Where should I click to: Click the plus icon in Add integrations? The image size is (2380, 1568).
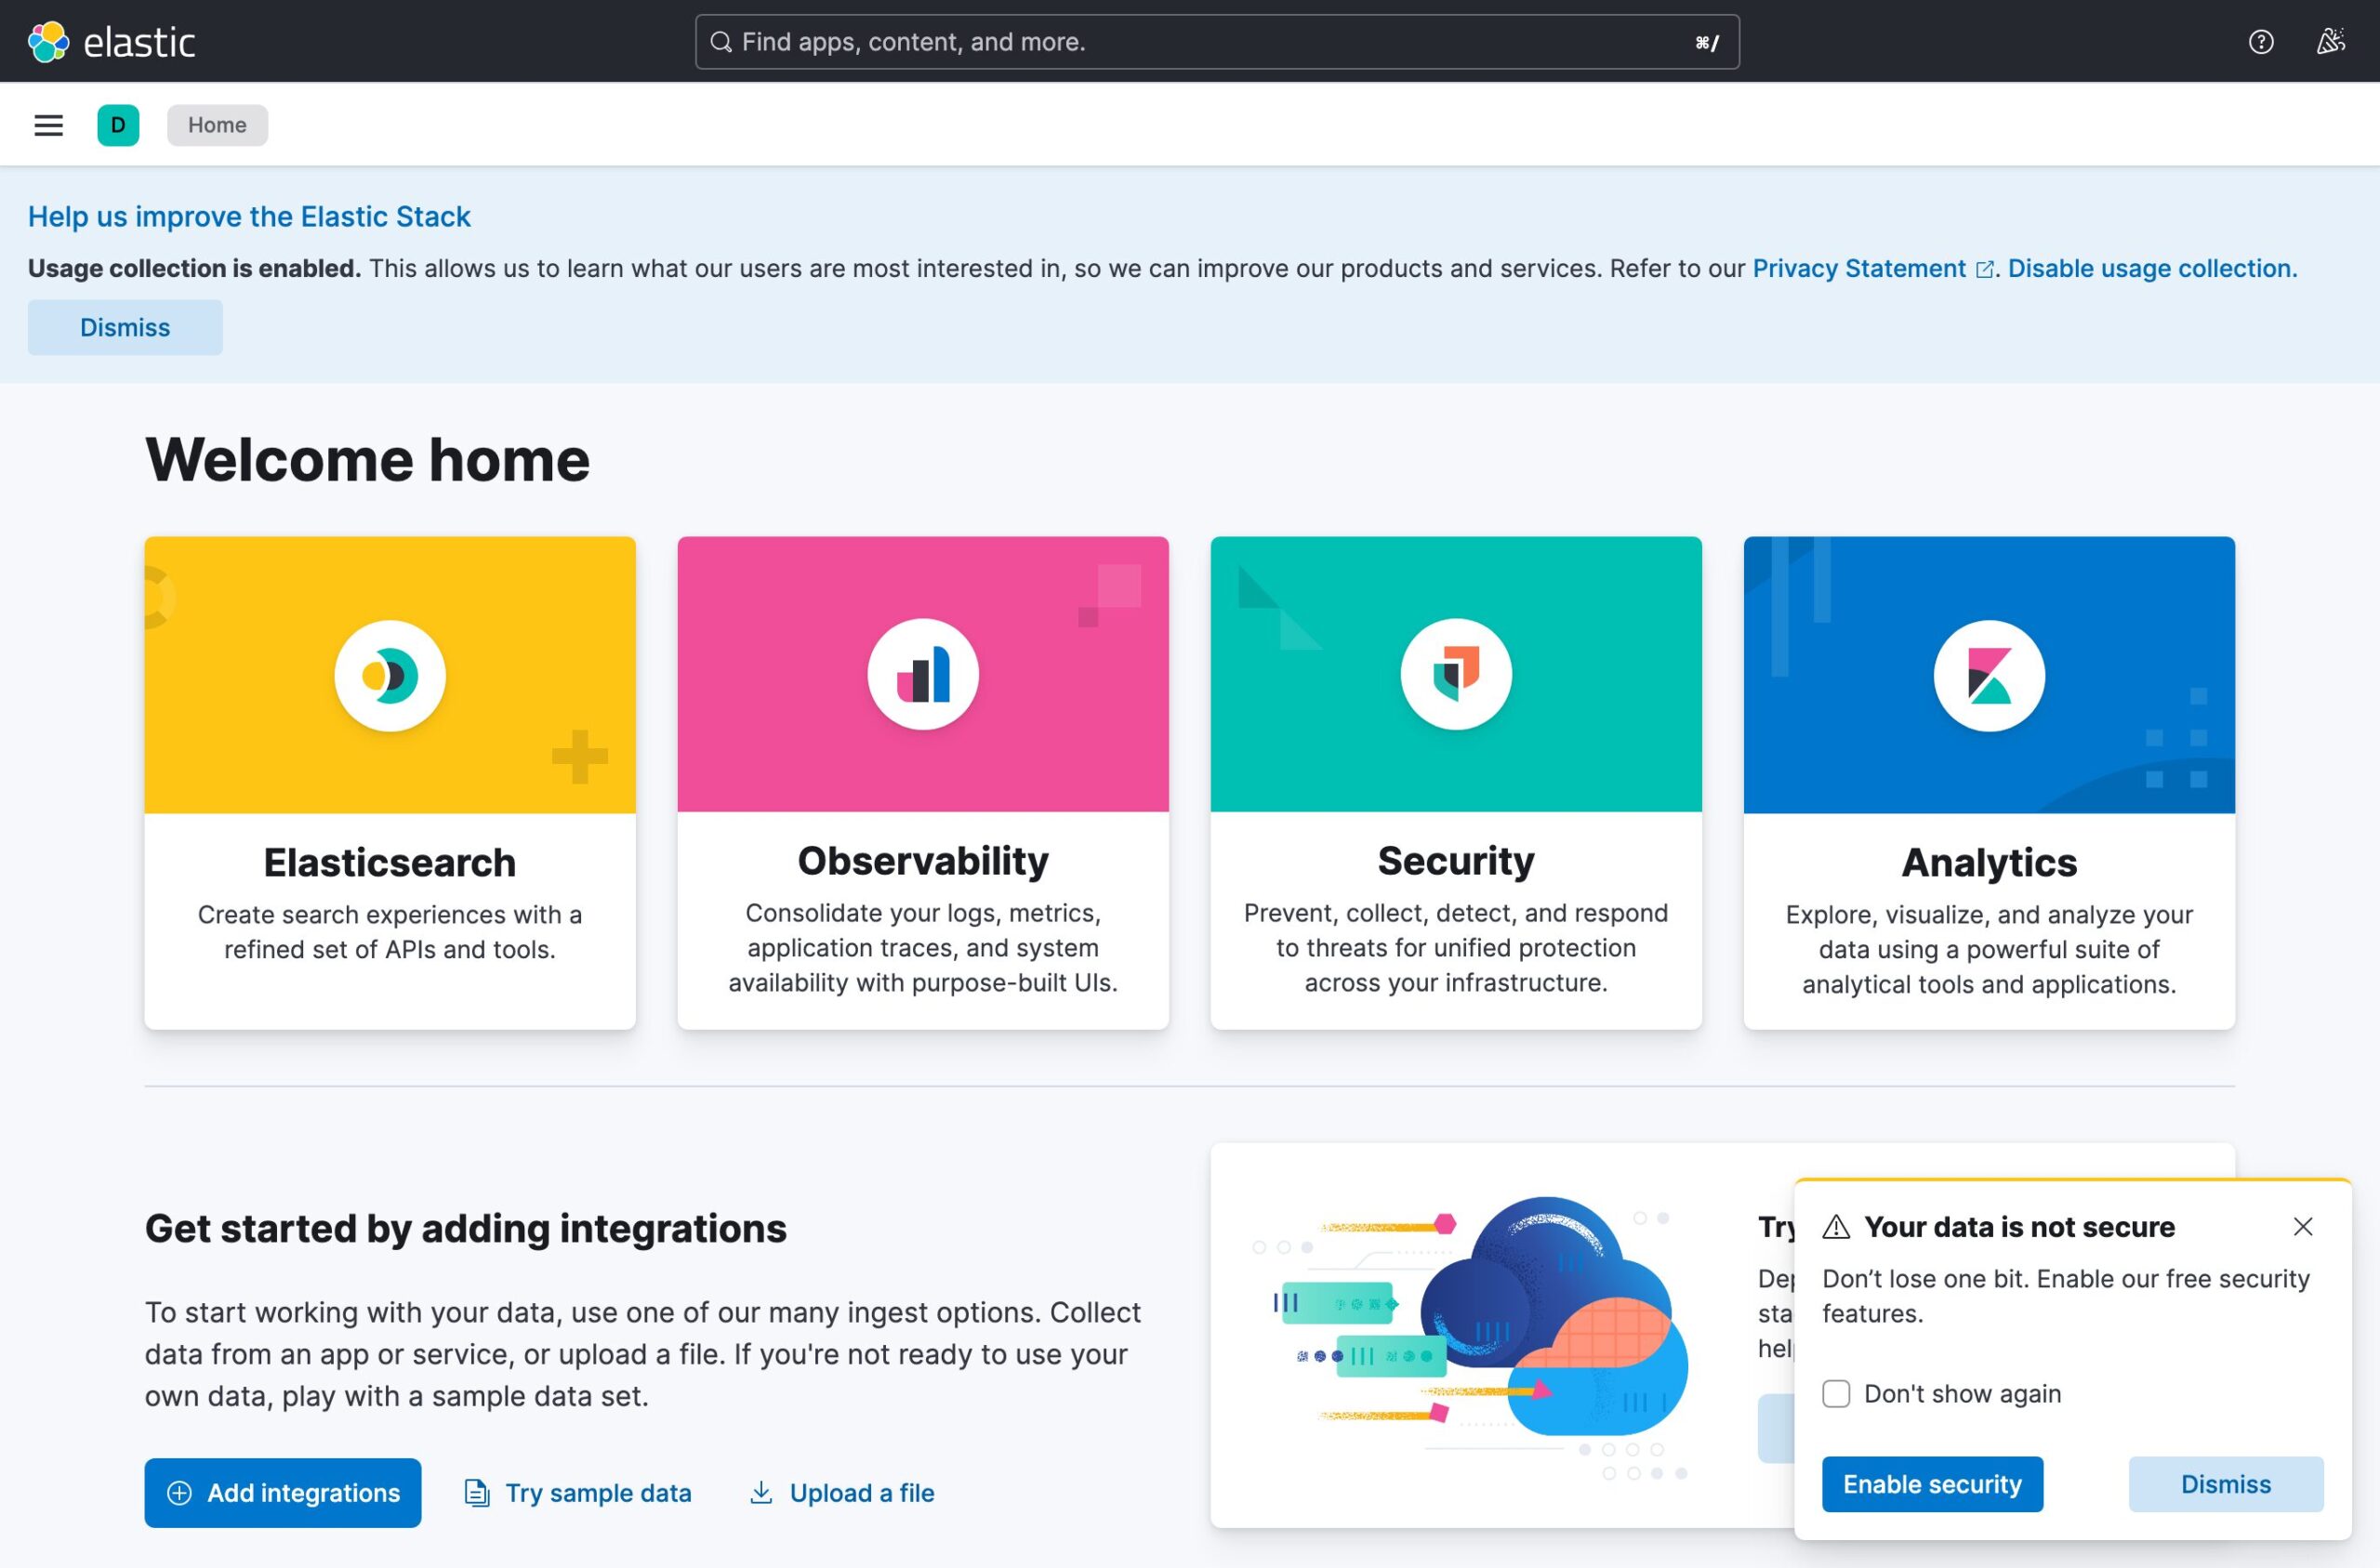pyautogui.click(x=179, y=1493)
